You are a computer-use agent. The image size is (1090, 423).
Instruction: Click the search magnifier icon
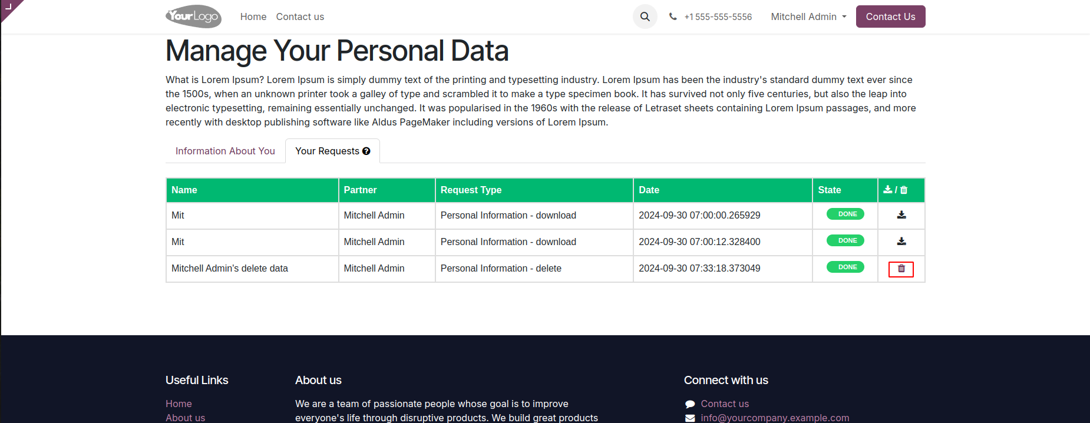tap(645, 16)
